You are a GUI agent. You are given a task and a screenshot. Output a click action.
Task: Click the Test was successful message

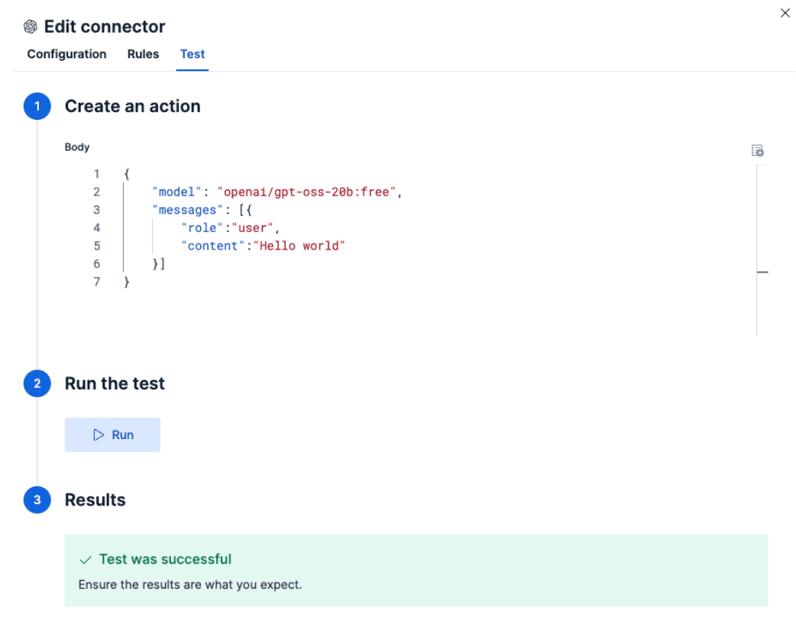click(165, 560)
